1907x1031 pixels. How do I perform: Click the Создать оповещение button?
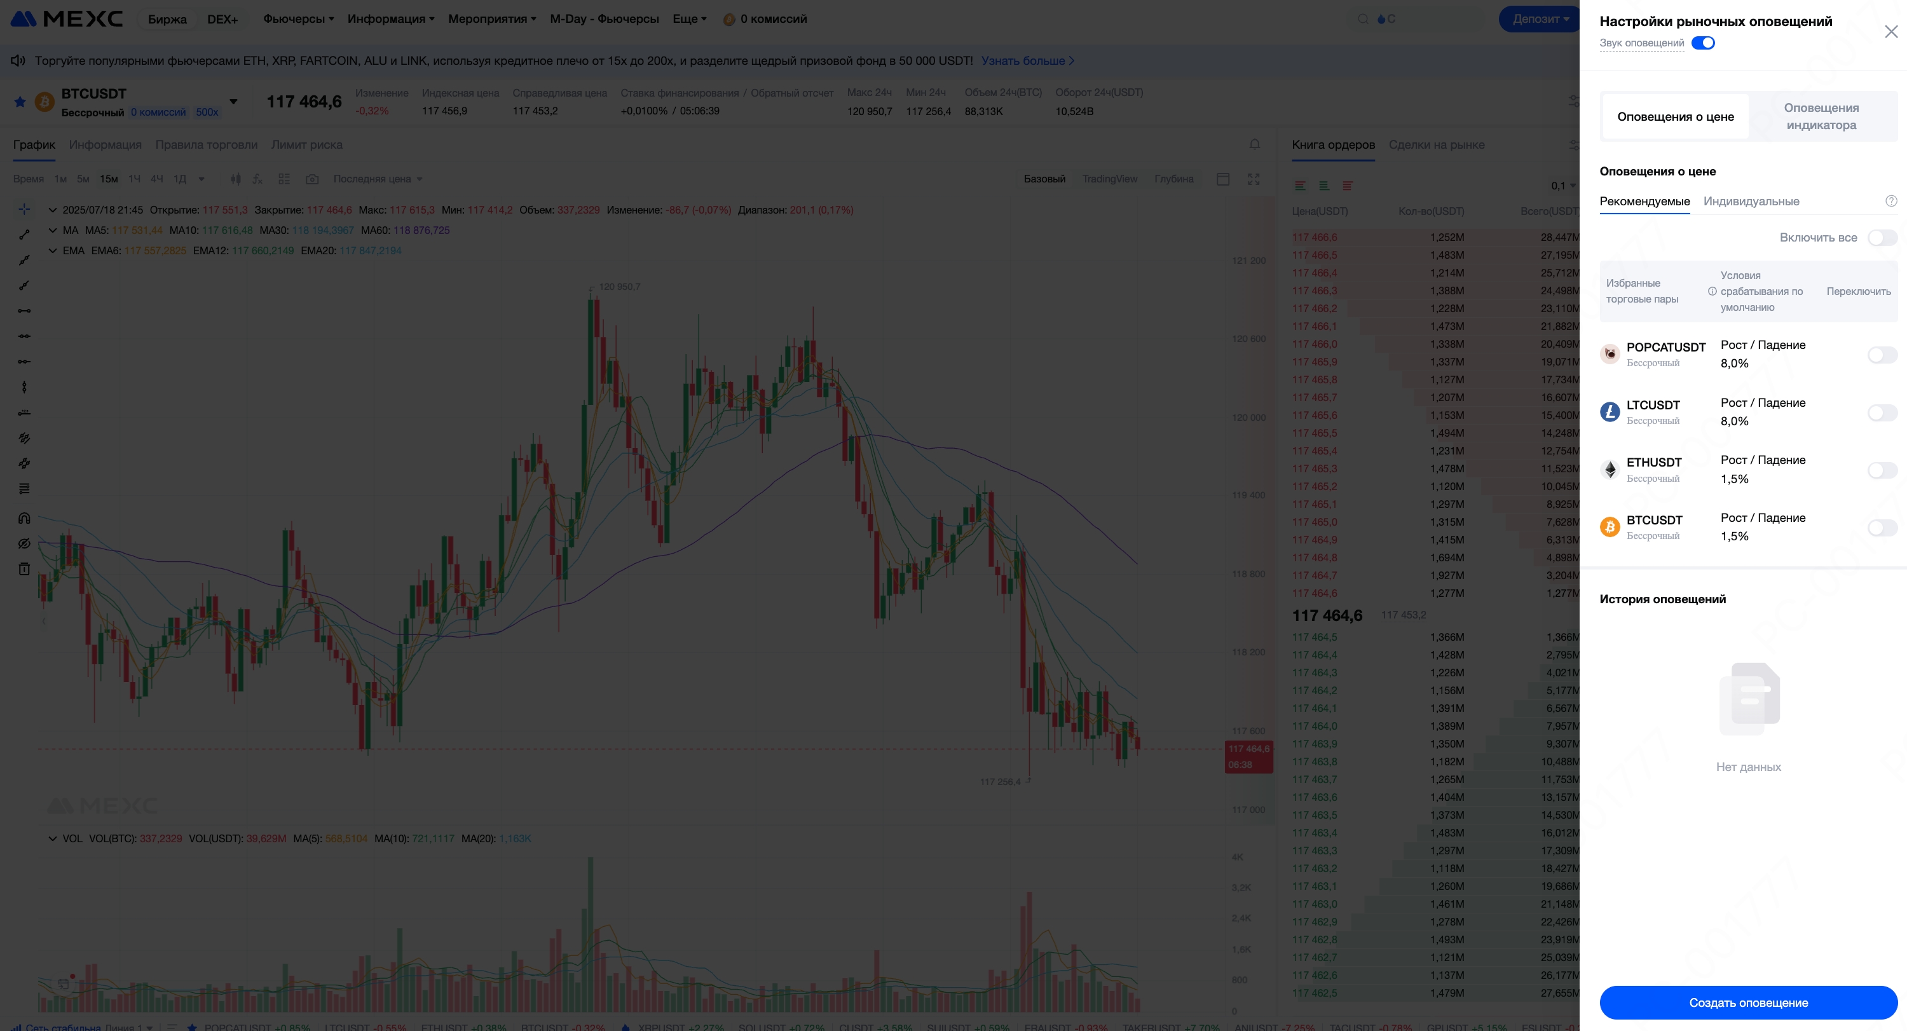(1748, 1002)
